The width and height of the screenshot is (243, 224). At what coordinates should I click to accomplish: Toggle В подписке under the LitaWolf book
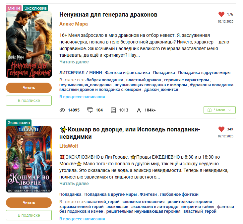29,215
